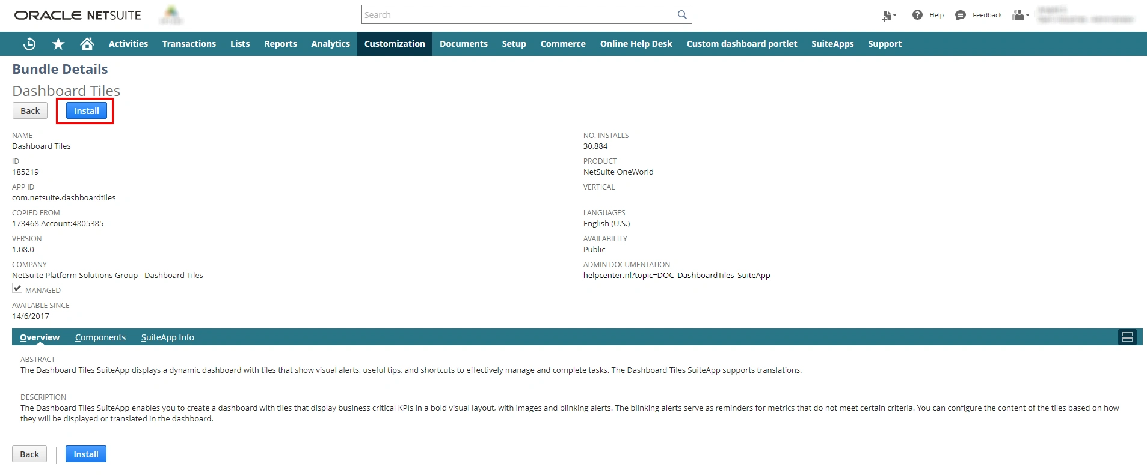The width and height of the screenshot is (1147, 476).
Task: Select the Overview tab
Action: click(40, 337)
